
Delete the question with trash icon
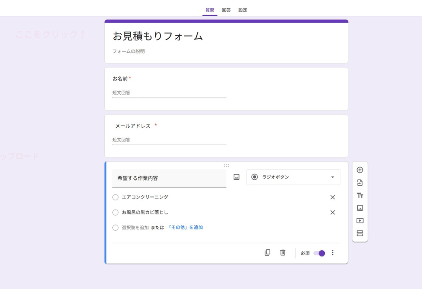click(283, 253)
